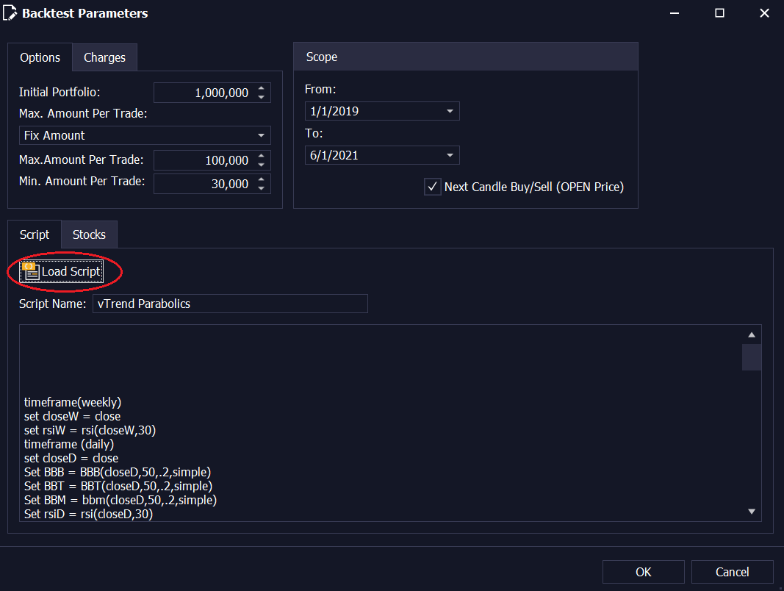
Task: Select the Options tab
Action: 40,57
